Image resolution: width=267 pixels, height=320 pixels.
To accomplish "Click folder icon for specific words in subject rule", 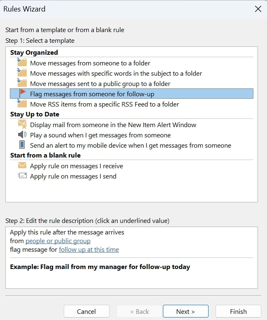I will coord(22,73).
